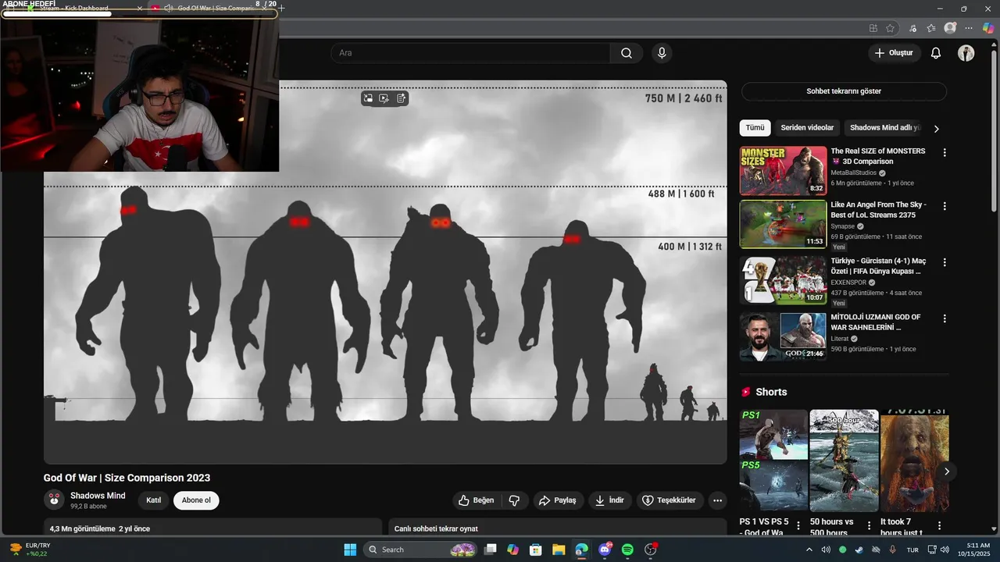Open Edge split screen icon in address bar

[873, 28]
